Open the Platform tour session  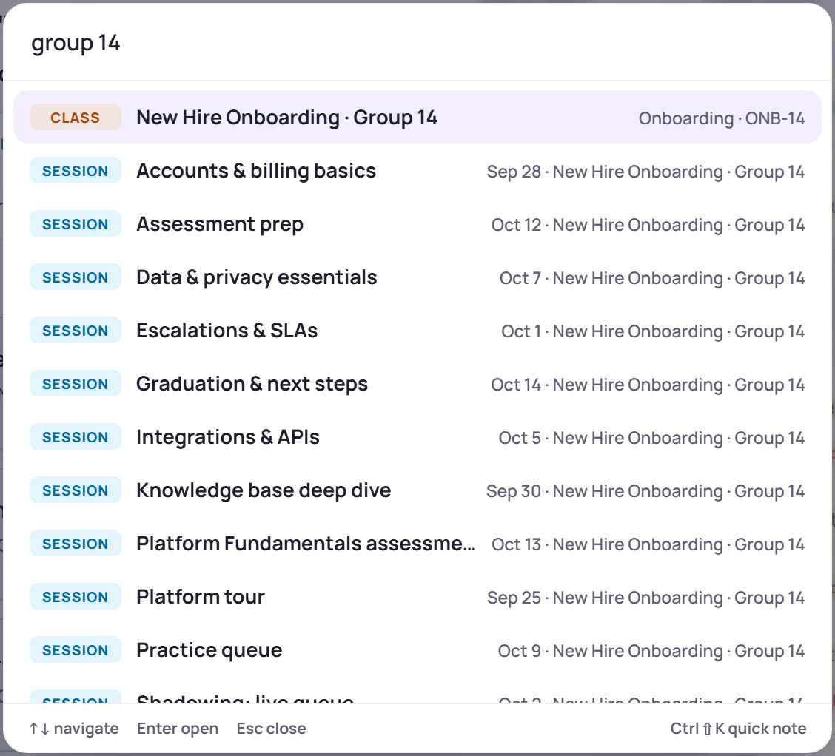tap(417, 596)
